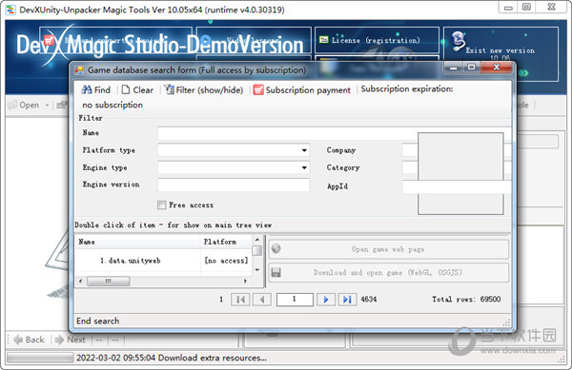This screenshot has width=572, height=370.
Task: Click the Open game web page button
Action: [389, 249]
